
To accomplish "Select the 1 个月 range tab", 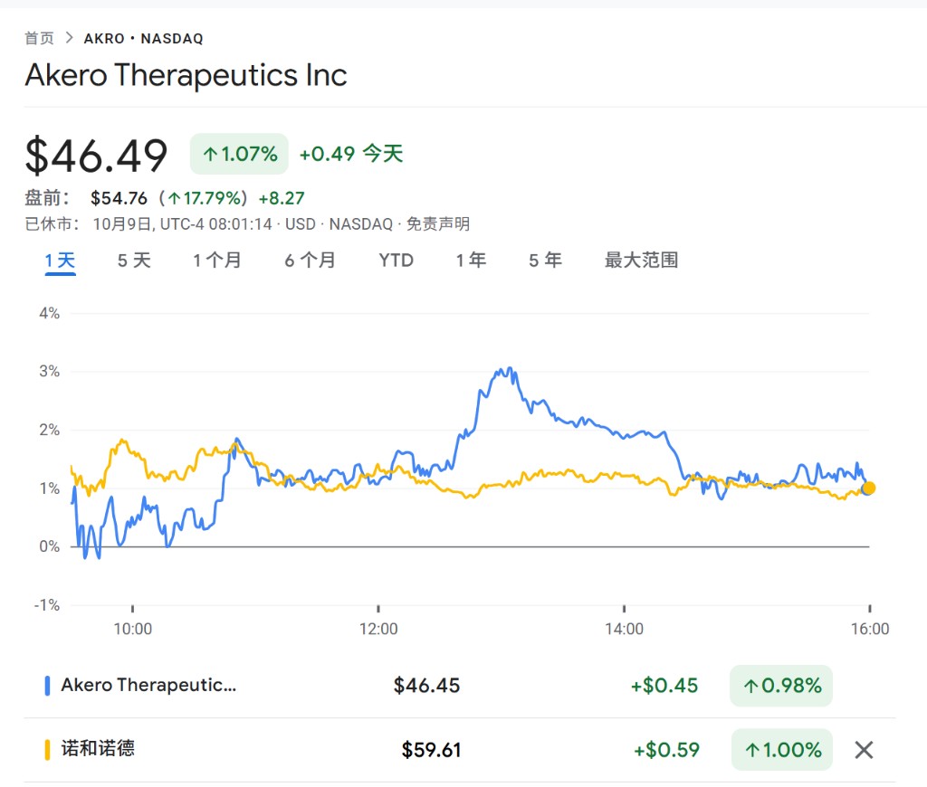I will pyautogui.click(x=217, y=261).
